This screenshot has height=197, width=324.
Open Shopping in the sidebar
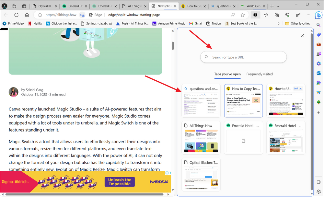pos(319,34)
